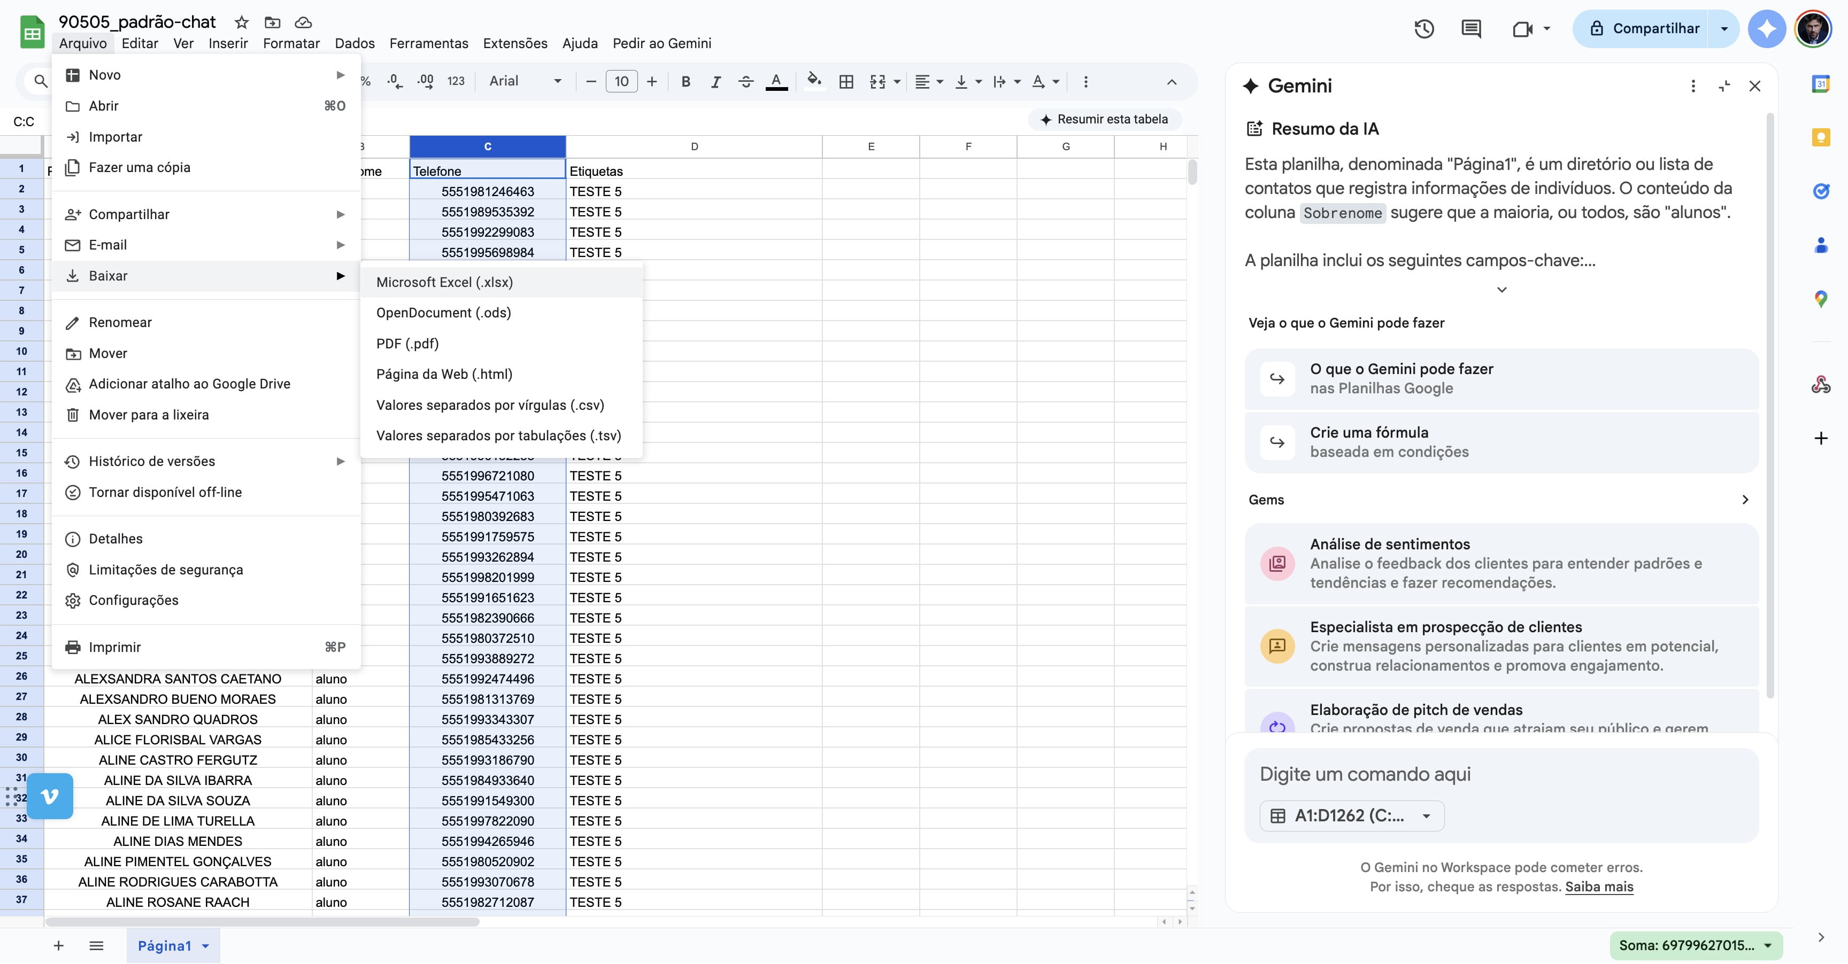Open the Soma summary dropdown
1848x964 pixels.
1696,945
